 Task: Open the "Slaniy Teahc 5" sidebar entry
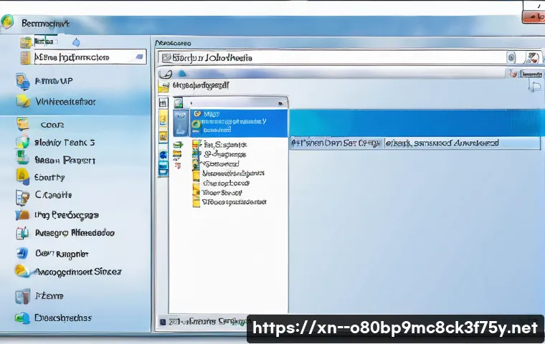pyautogui.click(x=65, y=143)
